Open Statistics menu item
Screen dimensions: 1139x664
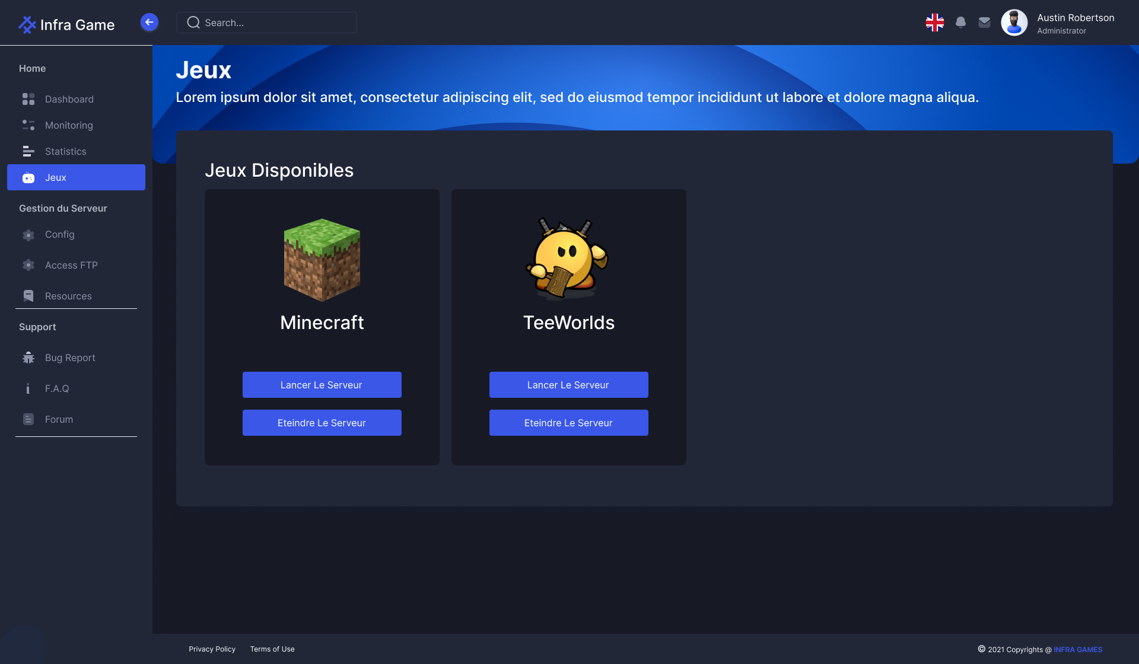click(x=76, y=151)
